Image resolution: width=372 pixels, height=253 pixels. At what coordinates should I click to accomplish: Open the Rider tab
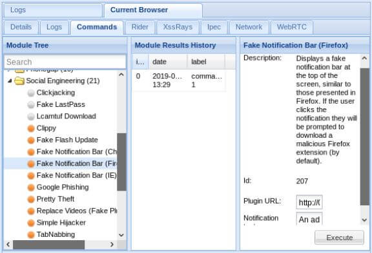[140, 27]
